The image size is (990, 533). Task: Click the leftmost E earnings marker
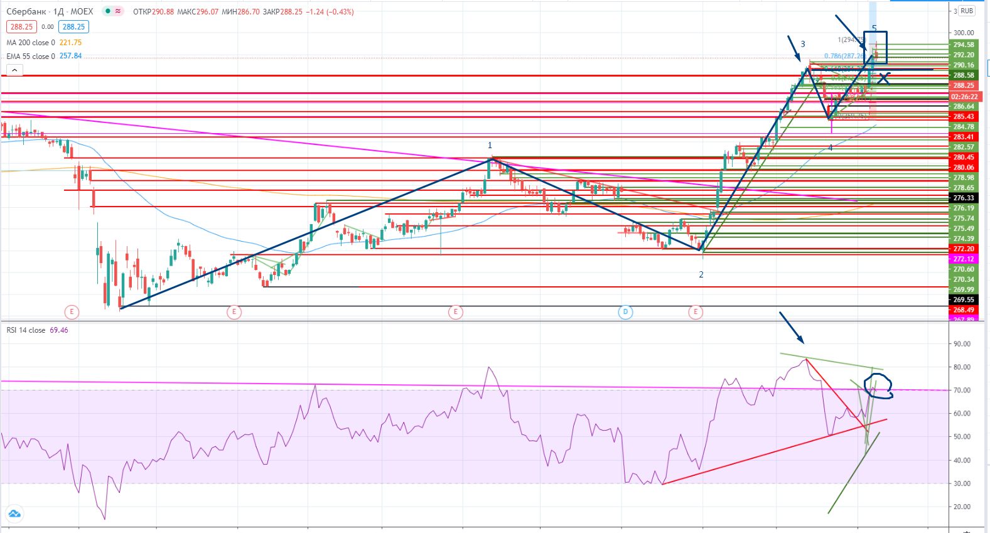pos(72,312)
